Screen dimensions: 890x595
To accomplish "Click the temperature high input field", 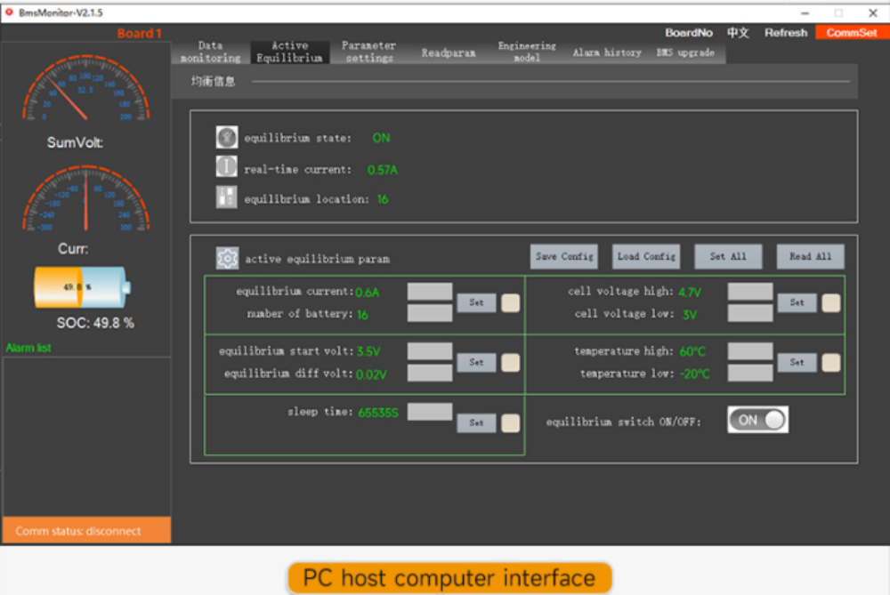I will 749,351.
